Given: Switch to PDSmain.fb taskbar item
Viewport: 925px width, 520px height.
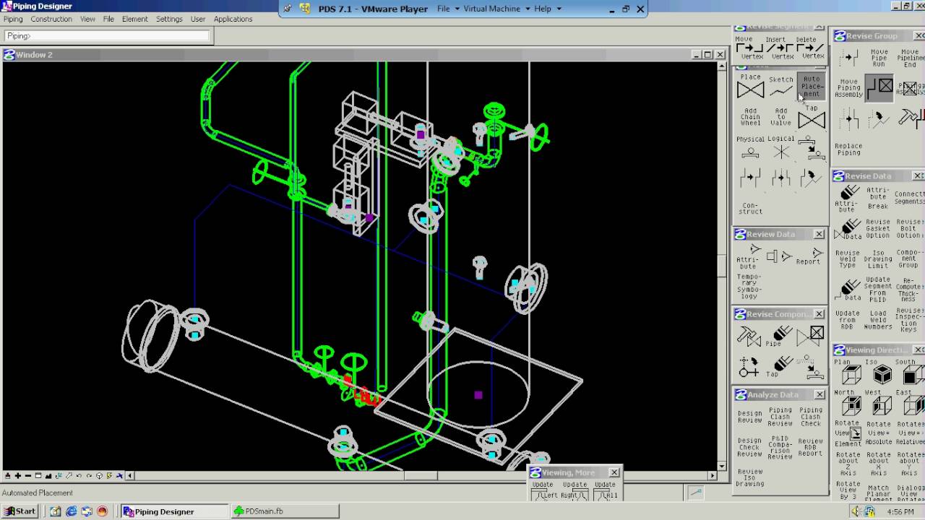Looking at the screenshot, I should click(283, 511).
